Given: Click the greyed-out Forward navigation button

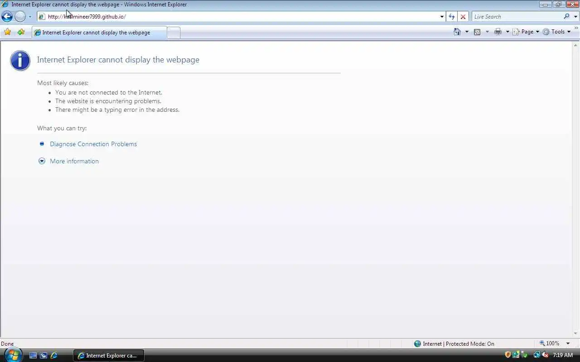Looking at the screenshot, I should pyautogui.click(x=20, y=17).
